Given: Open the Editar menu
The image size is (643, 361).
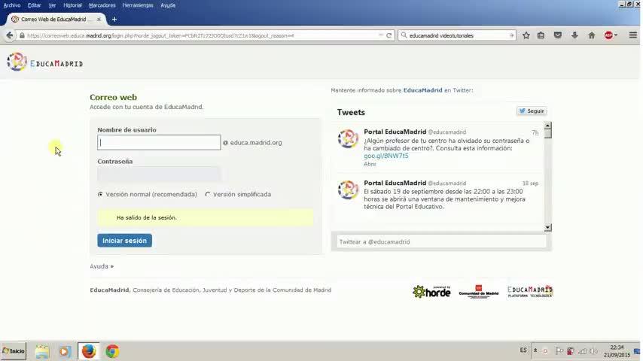Looking at the screenshot, I should coord(34,5).
